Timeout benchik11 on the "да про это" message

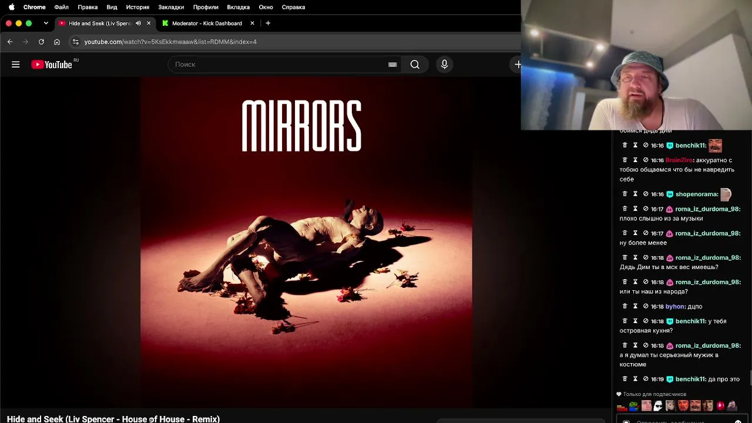[x=635, y=379]
